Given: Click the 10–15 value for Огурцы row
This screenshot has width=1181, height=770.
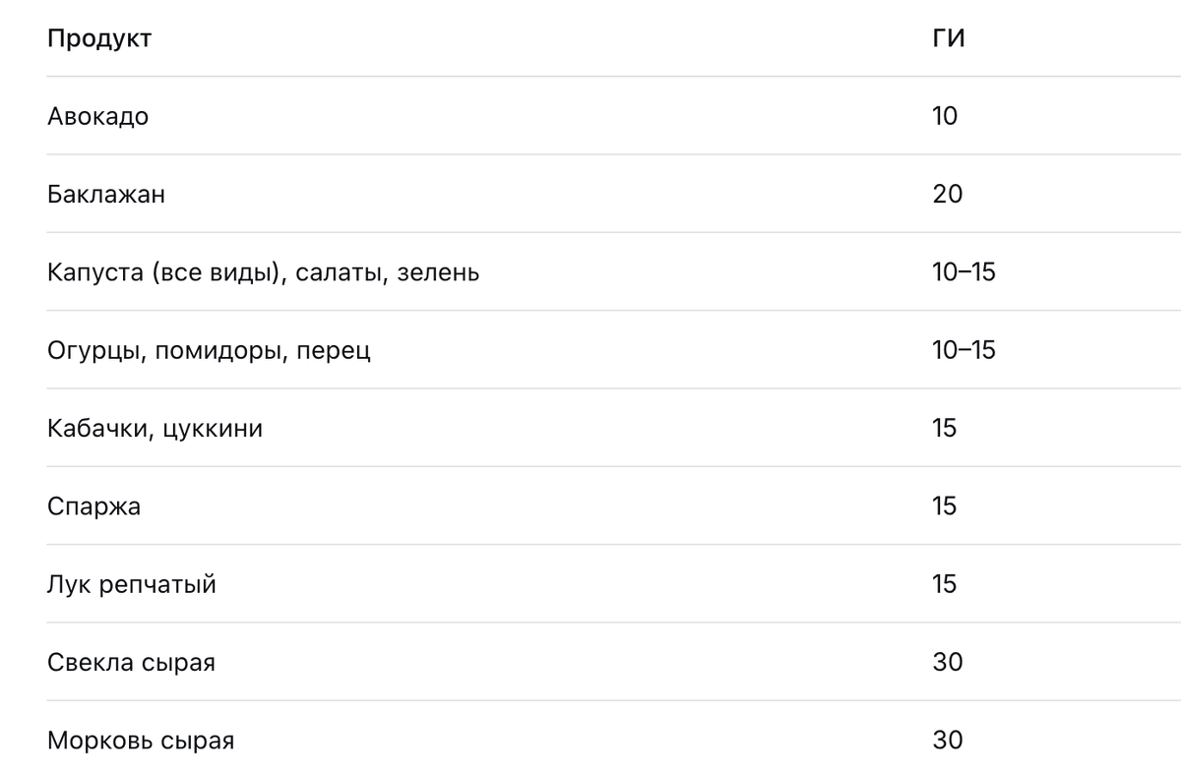Looking at the screenshot, I should point(963,349).
